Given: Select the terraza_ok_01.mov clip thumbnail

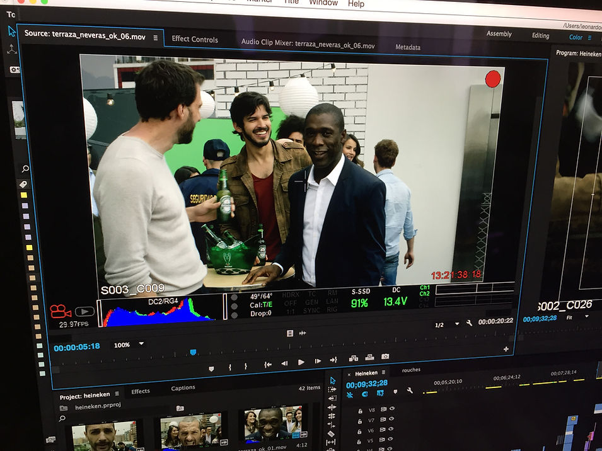Looking at the screenshot, I should [274, 424].
